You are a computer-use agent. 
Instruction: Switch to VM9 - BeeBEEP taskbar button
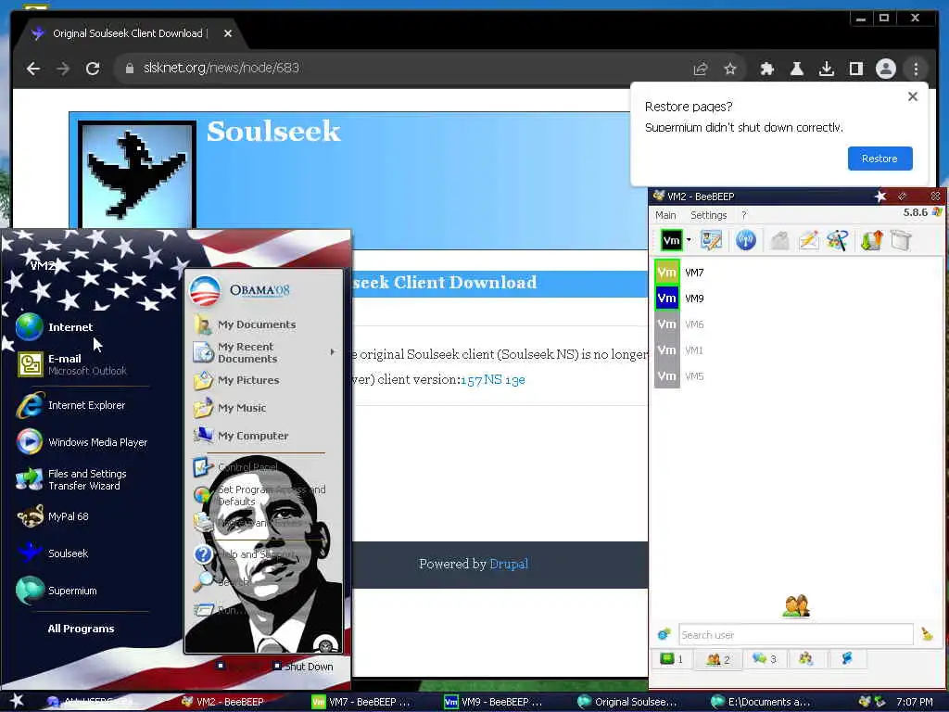(495, 702)
